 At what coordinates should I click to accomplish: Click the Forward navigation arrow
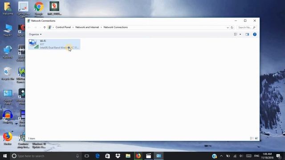click(x=36, y=28)
